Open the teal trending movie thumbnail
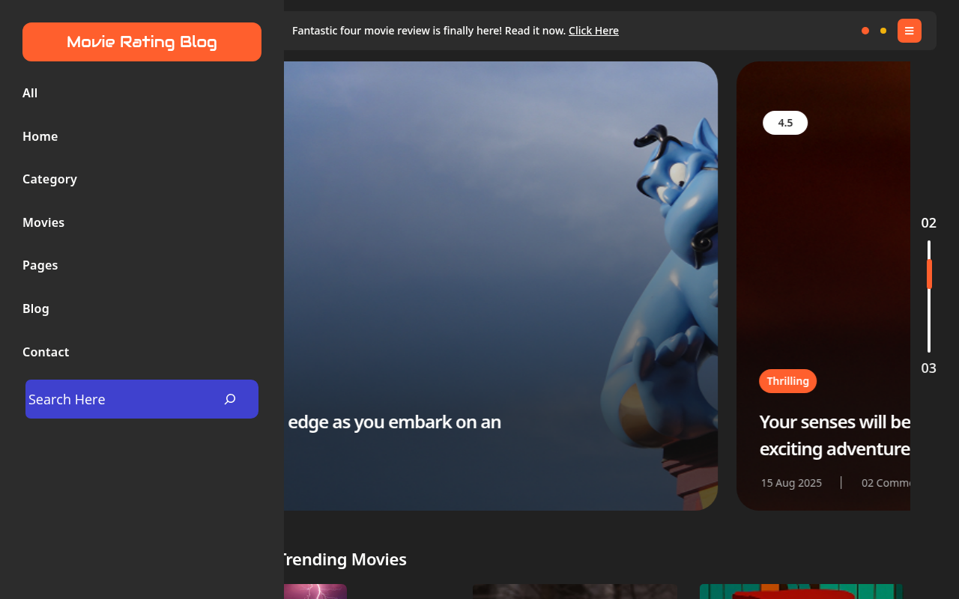This screenshot has width=959, height=599. [x=801, y=592]
